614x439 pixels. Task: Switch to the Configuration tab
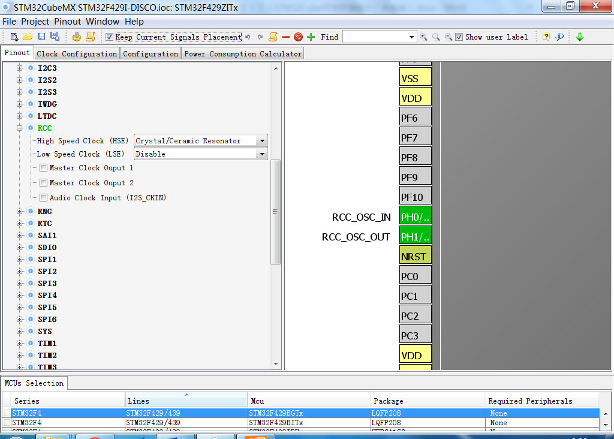tap(151, 53)
